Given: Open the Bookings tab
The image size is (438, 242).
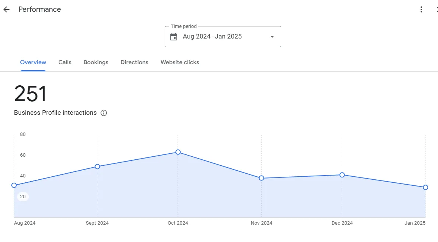Looking at the screenshot, I should click(96, 62).
